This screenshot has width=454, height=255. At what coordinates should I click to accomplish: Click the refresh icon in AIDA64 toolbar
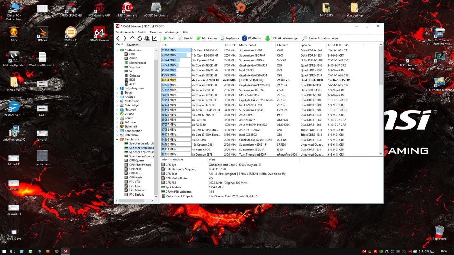point(140,38)
